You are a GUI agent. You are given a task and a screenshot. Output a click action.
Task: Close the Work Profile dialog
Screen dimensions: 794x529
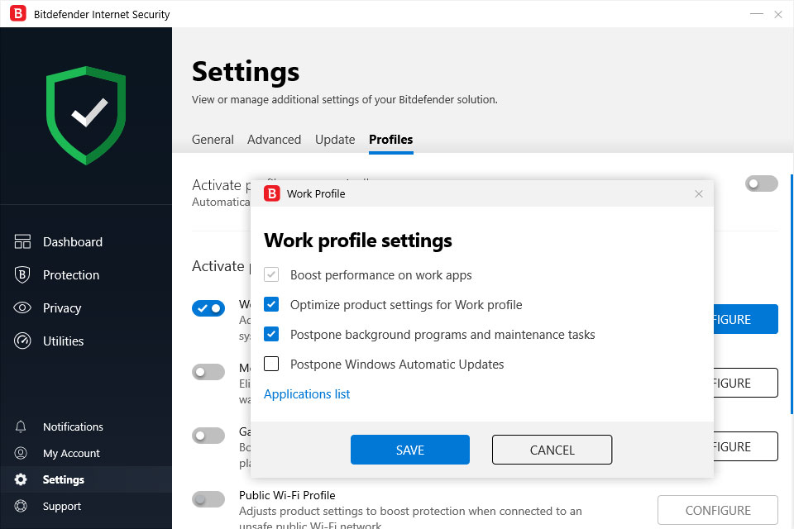click(699, 194)
